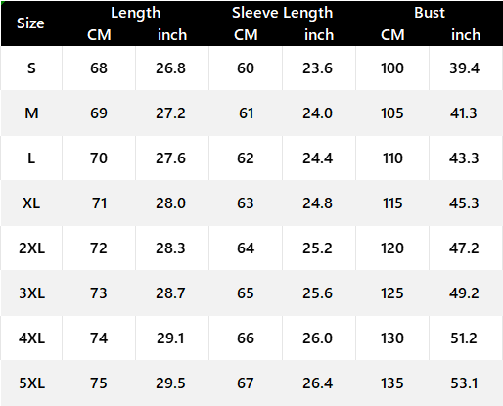This screenshot has height=406, width=503.
Task: Click the 4XL size cell
Action: (x=31, y=338)
